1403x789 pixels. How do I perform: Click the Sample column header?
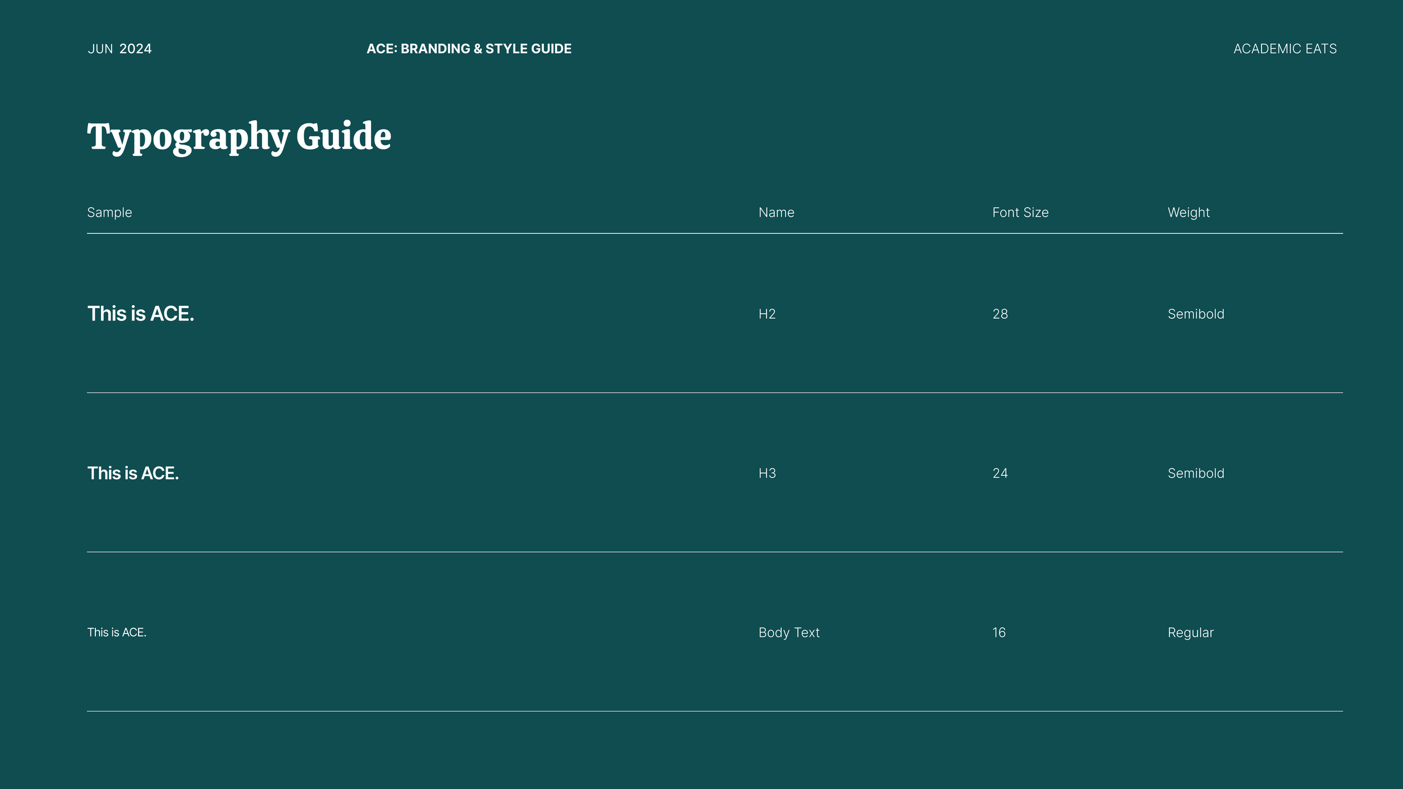[109, 213]
